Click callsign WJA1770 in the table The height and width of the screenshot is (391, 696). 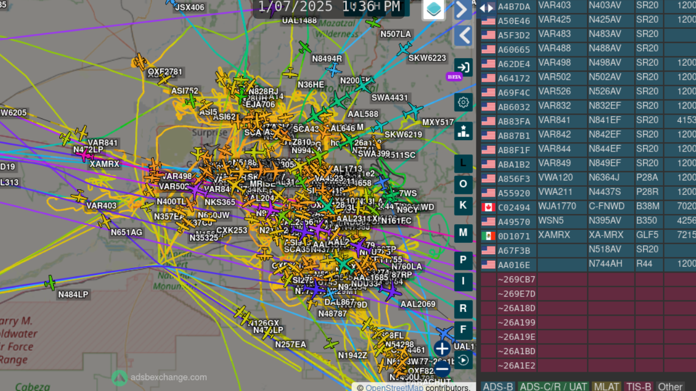tap(557, 206)
